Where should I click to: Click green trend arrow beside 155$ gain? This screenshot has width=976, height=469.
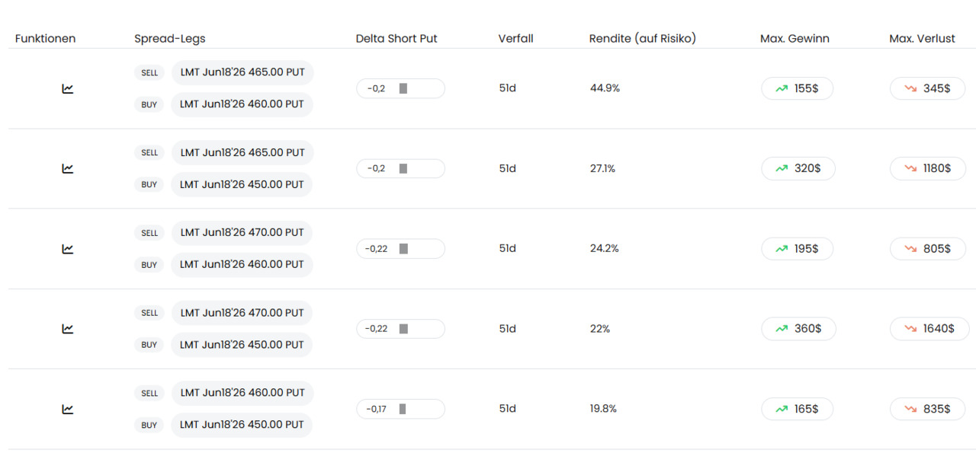click(x=782, y=88)
